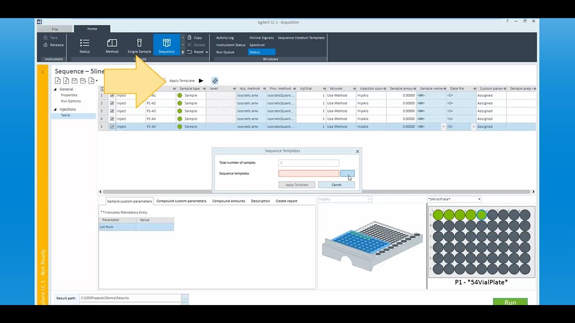Image resolution: width=575 pixels, height=323 pixels.
Task: Open Sample custom parameters tab
Action: point(129,201)
